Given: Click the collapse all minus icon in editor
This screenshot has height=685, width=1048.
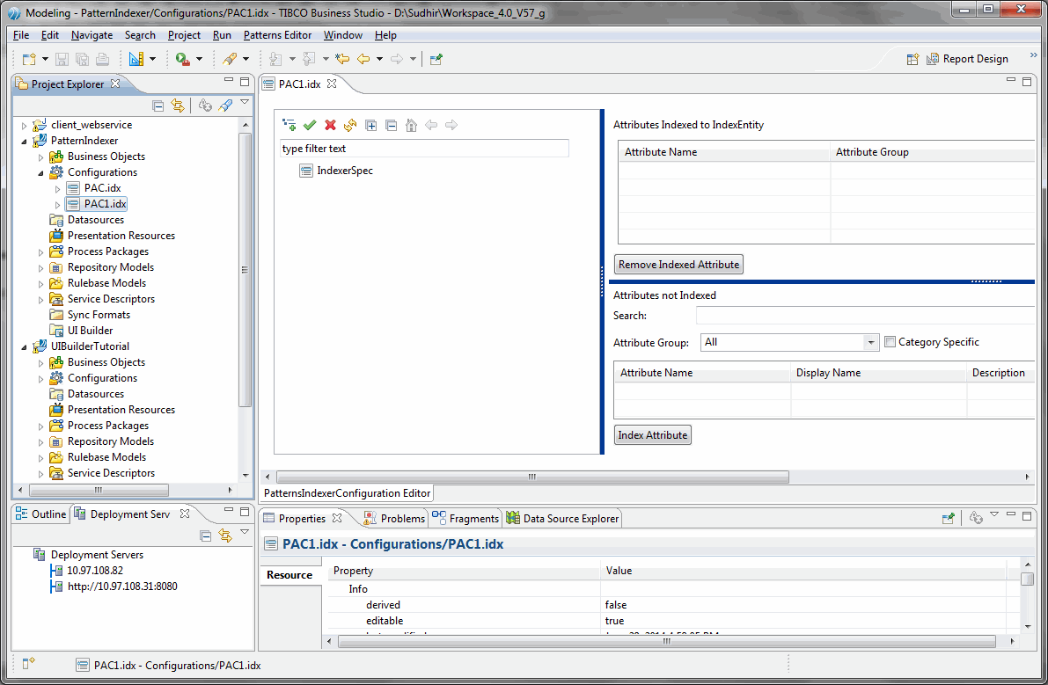Looking at the screenshot, I should (392, 125).
